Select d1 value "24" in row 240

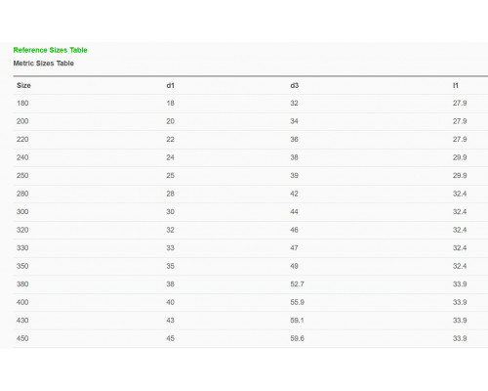(x=171, y=157)
